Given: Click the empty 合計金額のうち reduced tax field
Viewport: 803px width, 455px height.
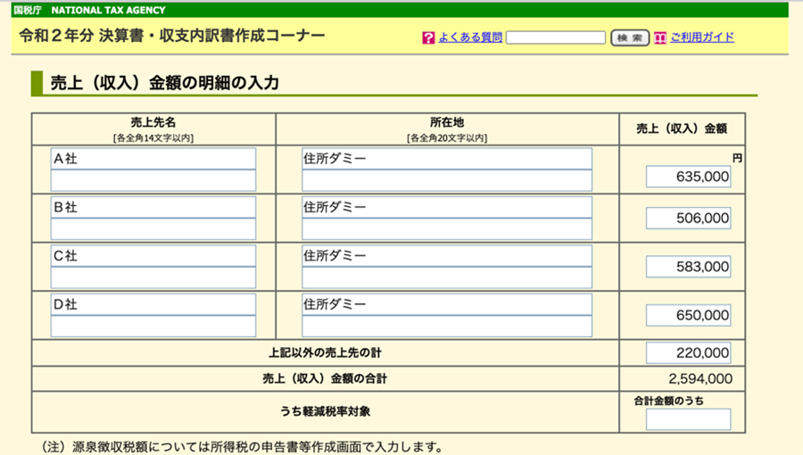Looking at the screenshot, I should coord(688,419).
